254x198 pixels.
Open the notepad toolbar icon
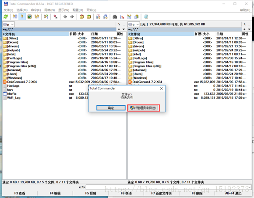(x=146, y=17)
